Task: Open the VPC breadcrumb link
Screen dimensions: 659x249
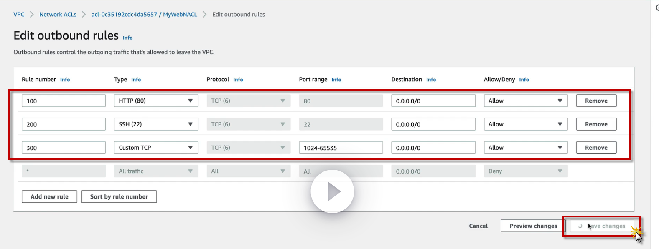Action: (19, 15)
